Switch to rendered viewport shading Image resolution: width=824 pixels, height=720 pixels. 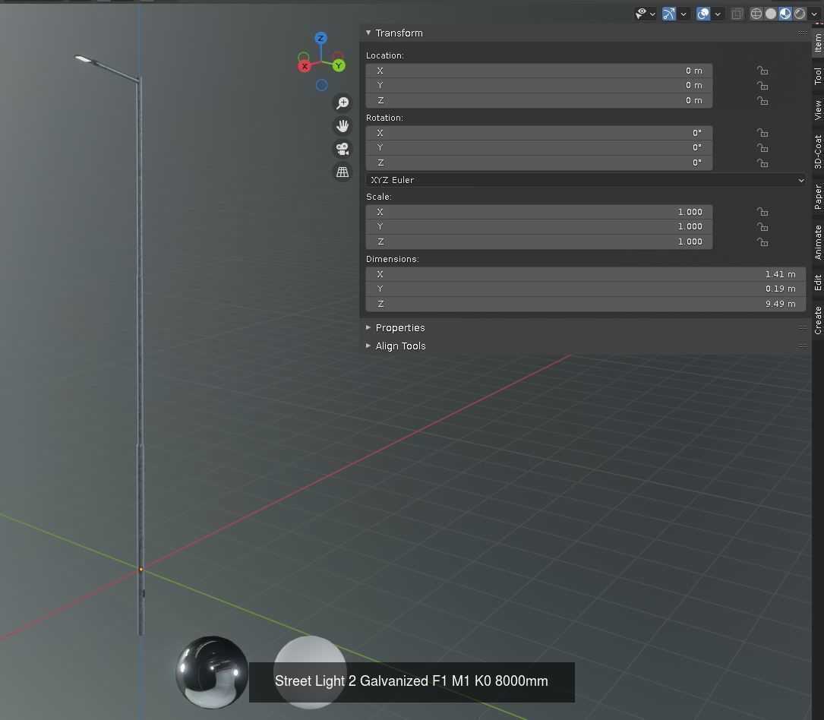click(800, 14)
